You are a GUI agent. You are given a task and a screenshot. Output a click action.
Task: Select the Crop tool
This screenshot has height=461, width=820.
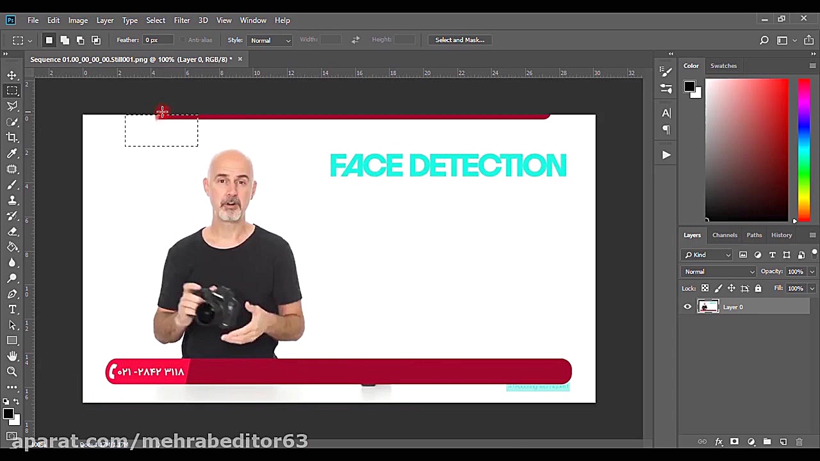(12, 137)
